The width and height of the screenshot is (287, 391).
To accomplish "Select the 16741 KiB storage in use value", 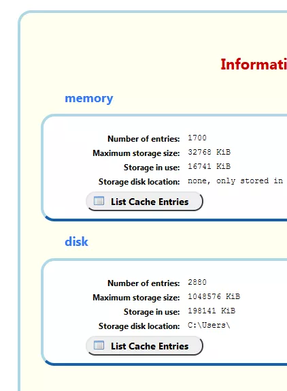I will [209, 166].
